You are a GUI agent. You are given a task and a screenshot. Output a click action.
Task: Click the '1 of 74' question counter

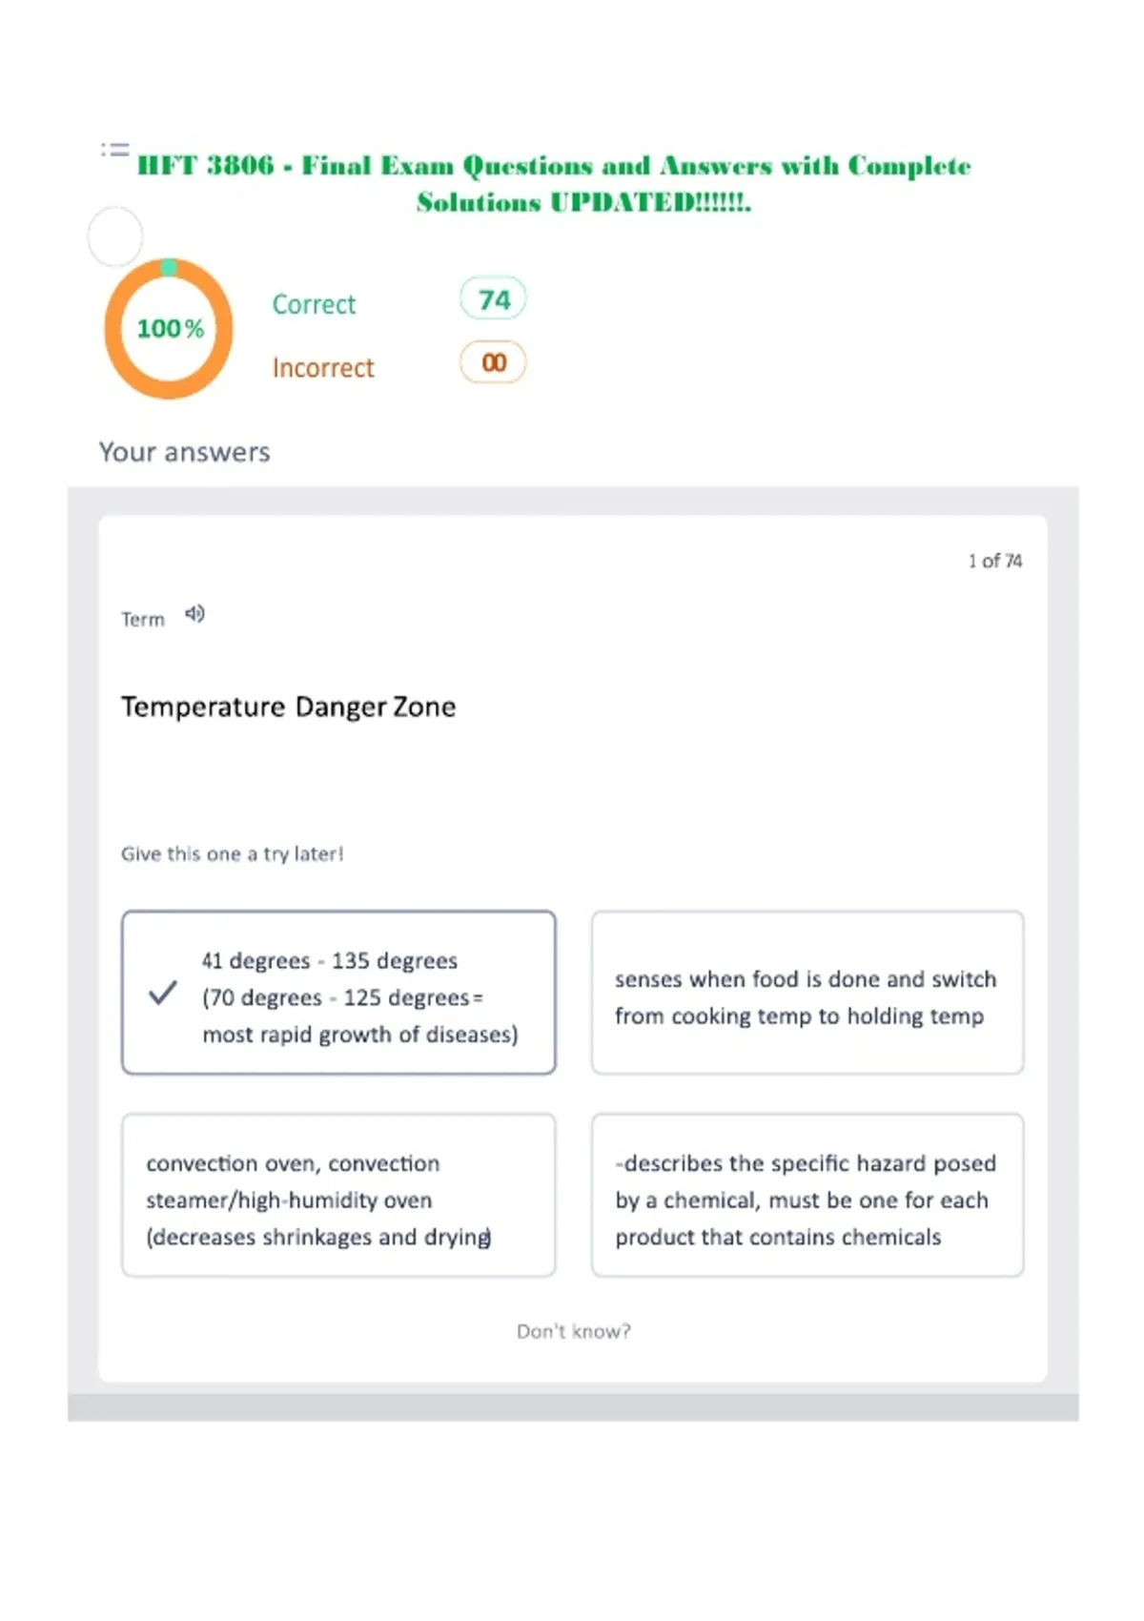click(x=995, y=561)
